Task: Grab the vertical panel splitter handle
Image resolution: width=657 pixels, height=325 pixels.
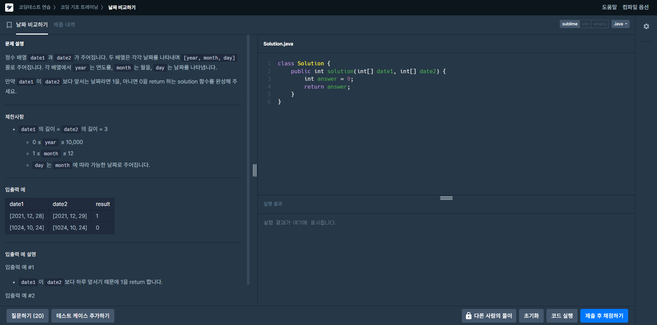Action: (255, 170)
